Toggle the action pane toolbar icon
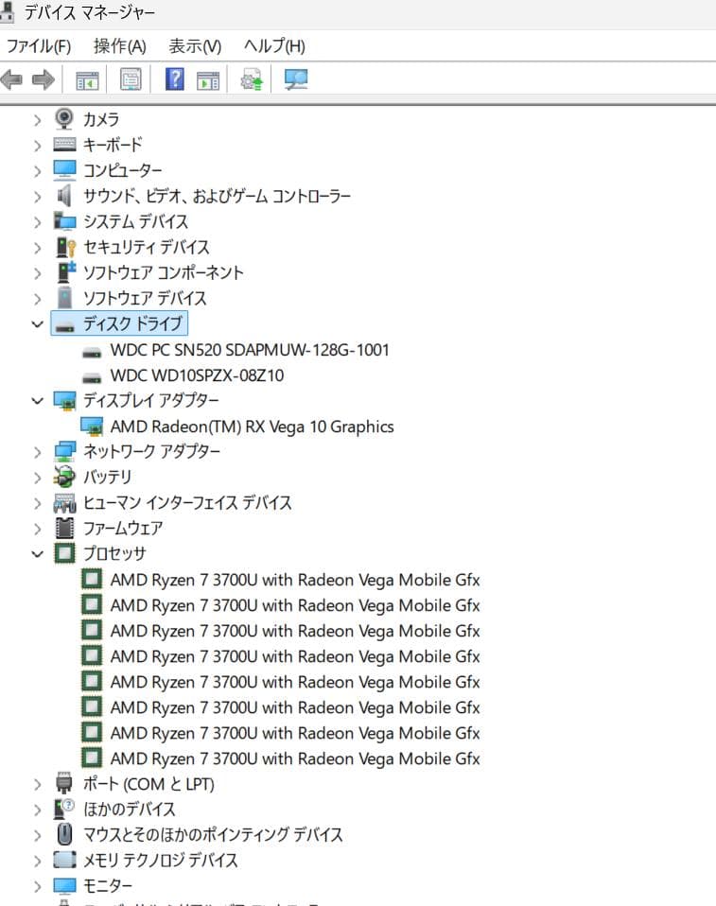 tap(208, 79)
